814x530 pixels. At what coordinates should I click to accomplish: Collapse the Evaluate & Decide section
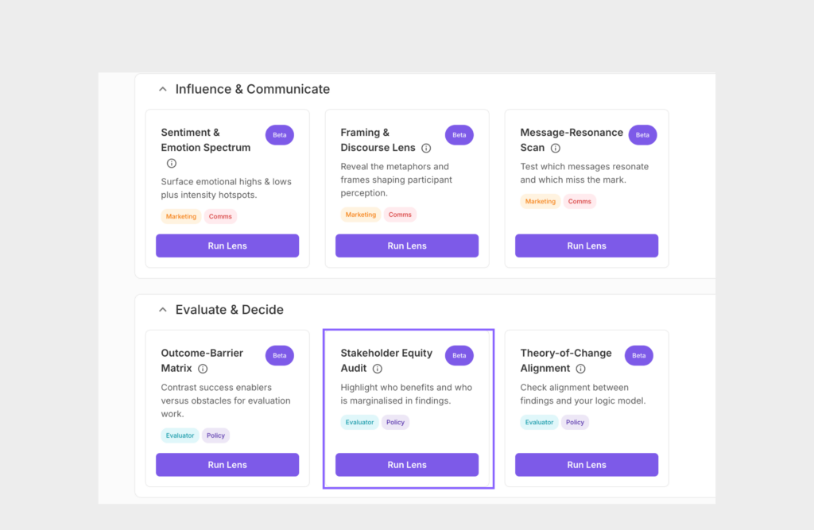point(162,310)
